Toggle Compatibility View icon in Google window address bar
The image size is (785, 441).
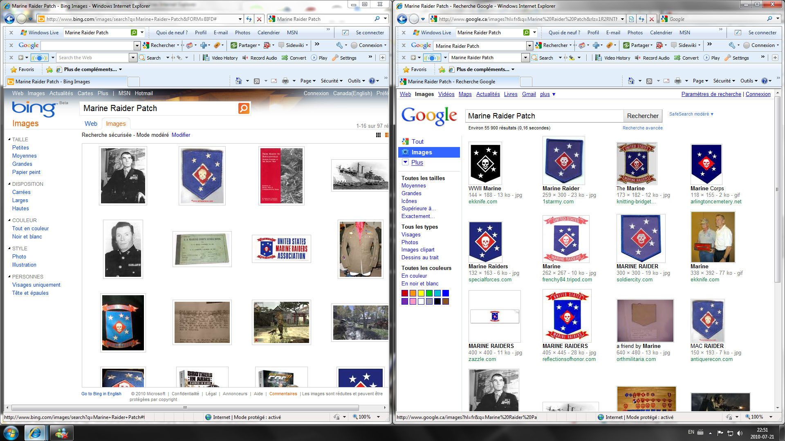(x=632, y=19)
